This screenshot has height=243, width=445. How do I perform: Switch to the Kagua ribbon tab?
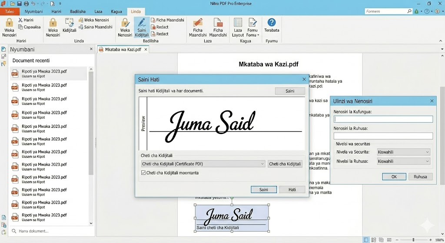point(116,11)
